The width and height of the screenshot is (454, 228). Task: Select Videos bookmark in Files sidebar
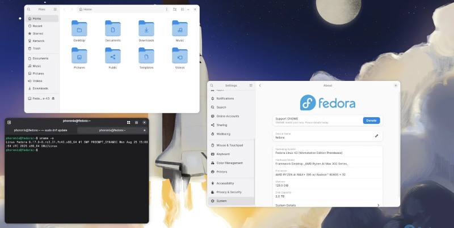click(x=42, y=81)
